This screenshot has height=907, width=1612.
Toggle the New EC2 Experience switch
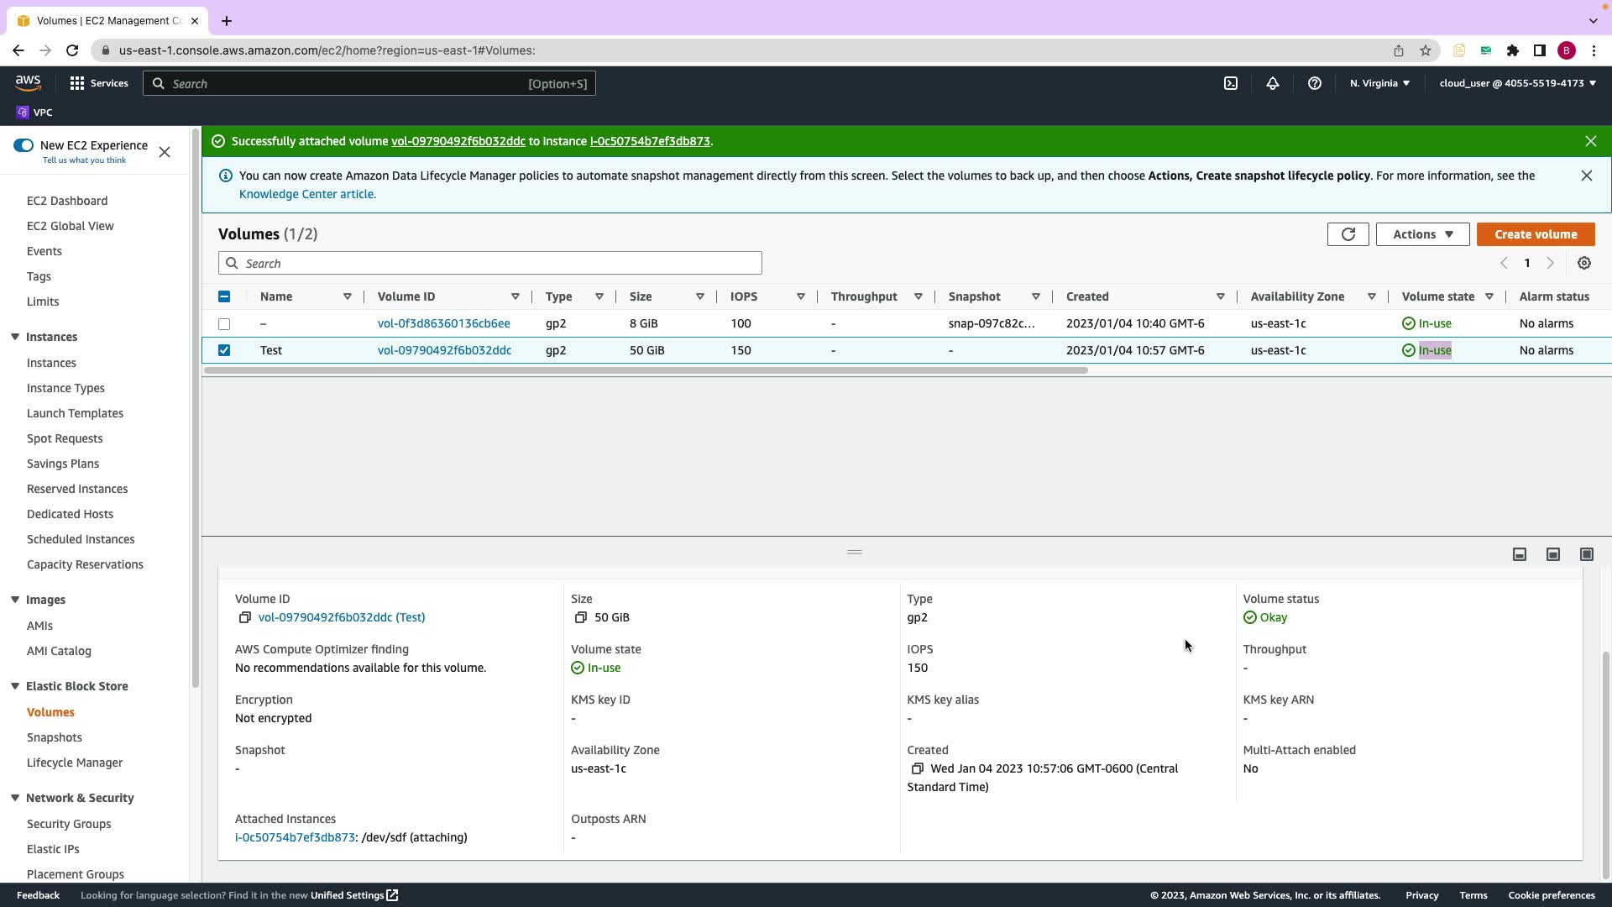coord(24,145)
